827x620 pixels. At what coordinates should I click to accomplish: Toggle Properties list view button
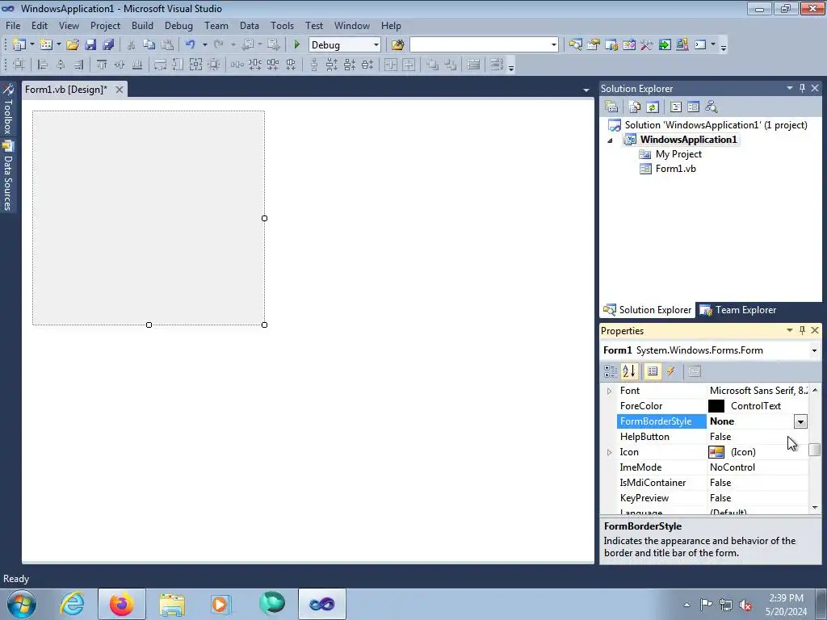pos(653,371)
